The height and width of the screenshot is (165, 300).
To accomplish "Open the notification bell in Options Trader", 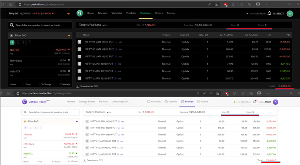I will click(x=255, y=102).
